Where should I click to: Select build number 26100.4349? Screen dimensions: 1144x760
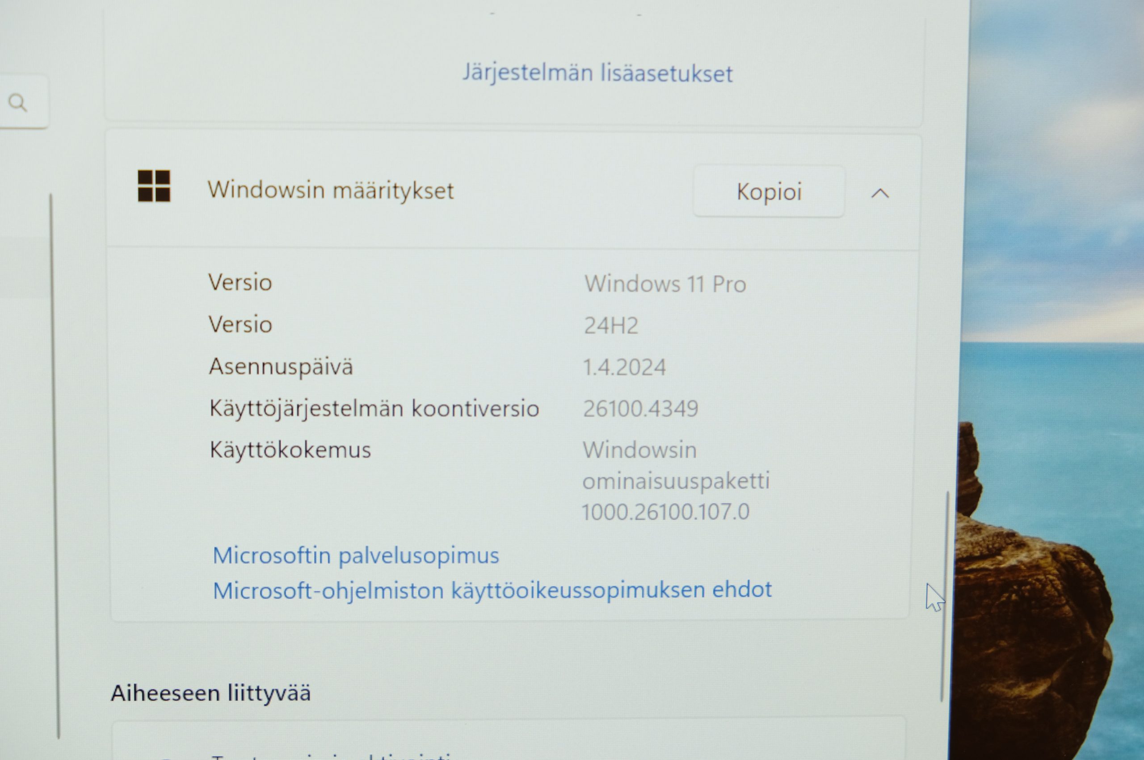coord(640,409)
